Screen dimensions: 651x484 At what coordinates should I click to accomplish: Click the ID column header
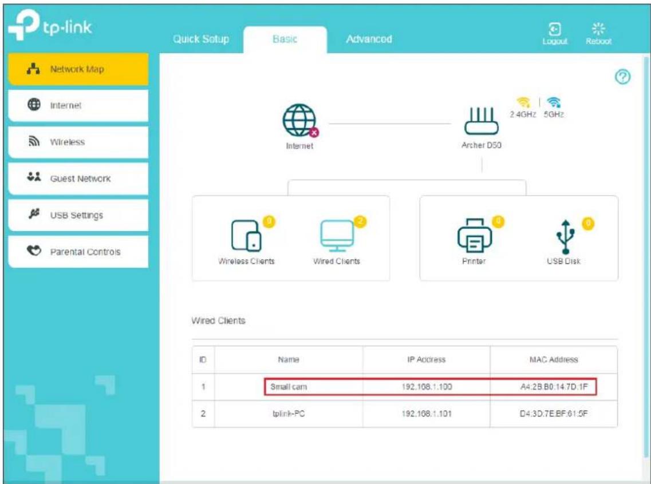203,360
